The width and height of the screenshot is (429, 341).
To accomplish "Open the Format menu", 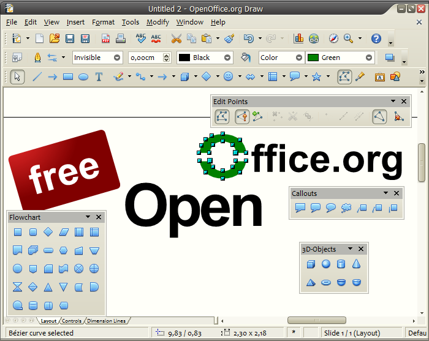I will (x=103, y=22).
